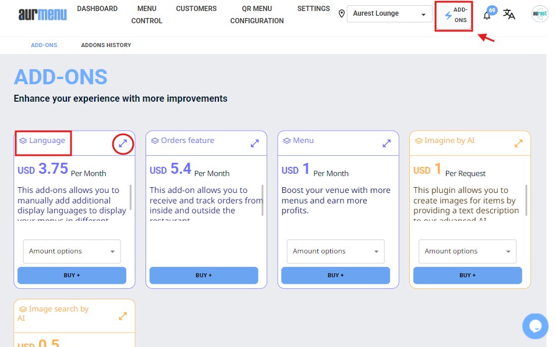Viewport: 556px width, 347px height.
Task: Open the notifications bell
Action: (487, 15)
